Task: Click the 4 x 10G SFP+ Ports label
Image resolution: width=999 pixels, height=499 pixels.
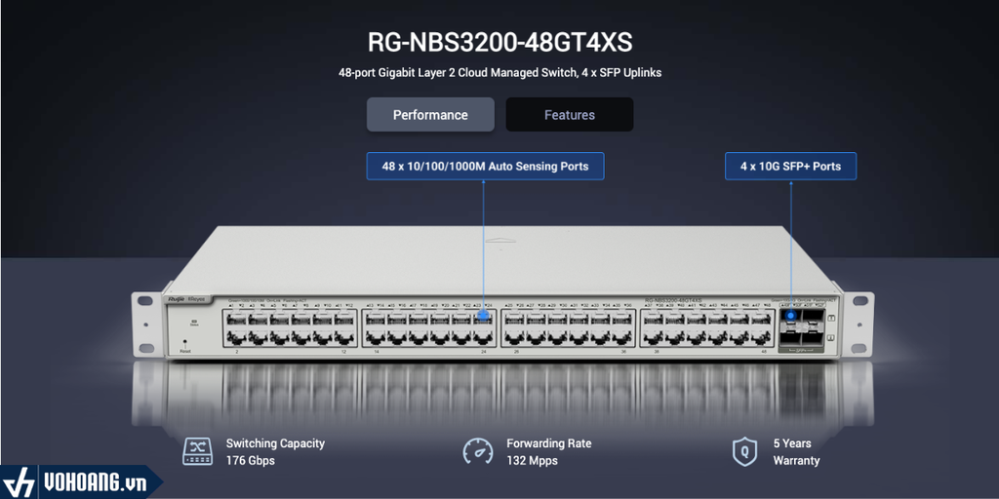Action: (790, 167)
